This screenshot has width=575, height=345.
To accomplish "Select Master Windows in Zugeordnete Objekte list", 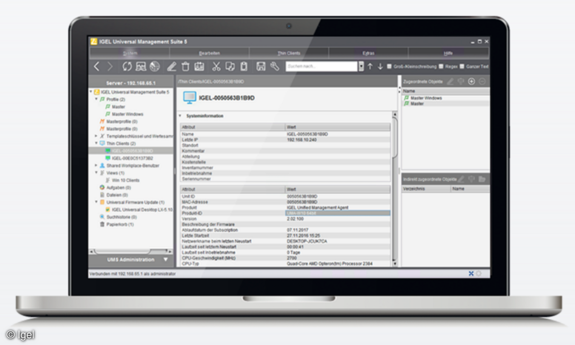I will pos(426,98).
